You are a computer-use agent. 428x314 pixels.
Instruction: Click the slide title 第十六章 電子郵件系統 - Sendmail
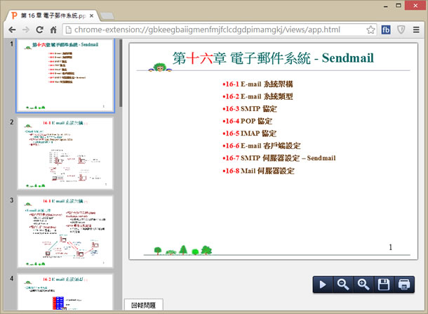point(273,58)
